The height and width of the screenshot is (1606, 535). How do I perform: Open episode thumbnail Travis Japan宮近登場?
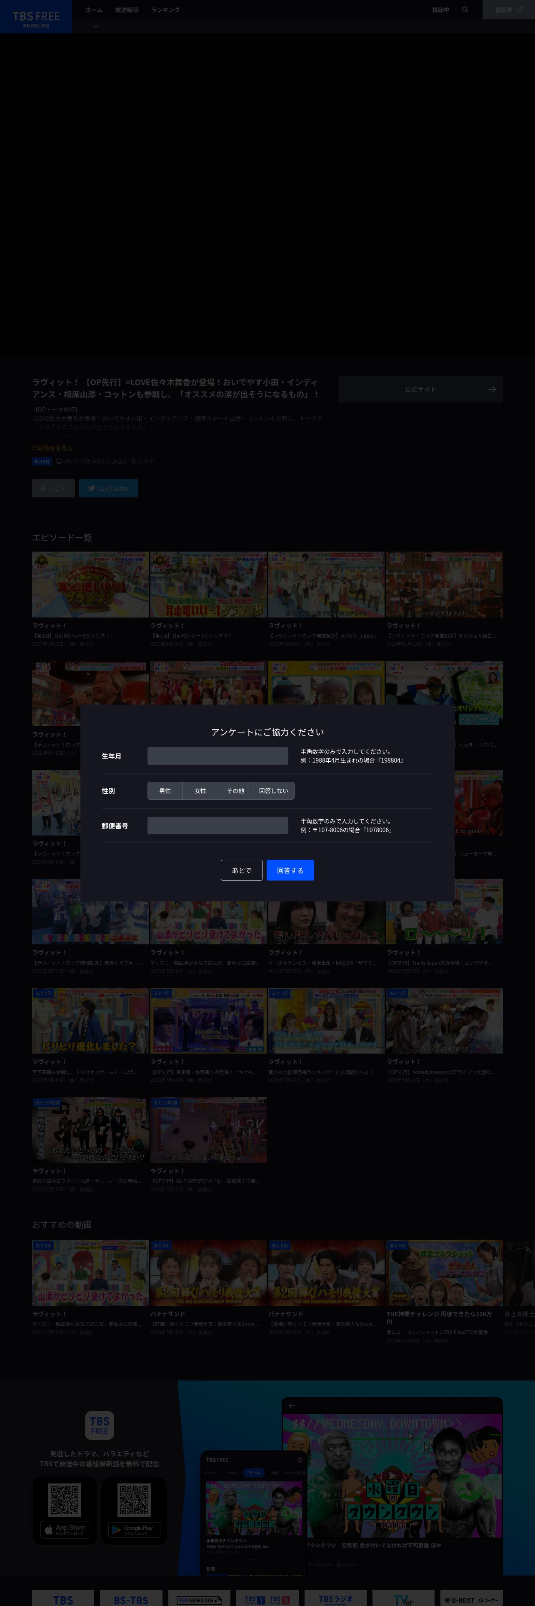point(444,922)
